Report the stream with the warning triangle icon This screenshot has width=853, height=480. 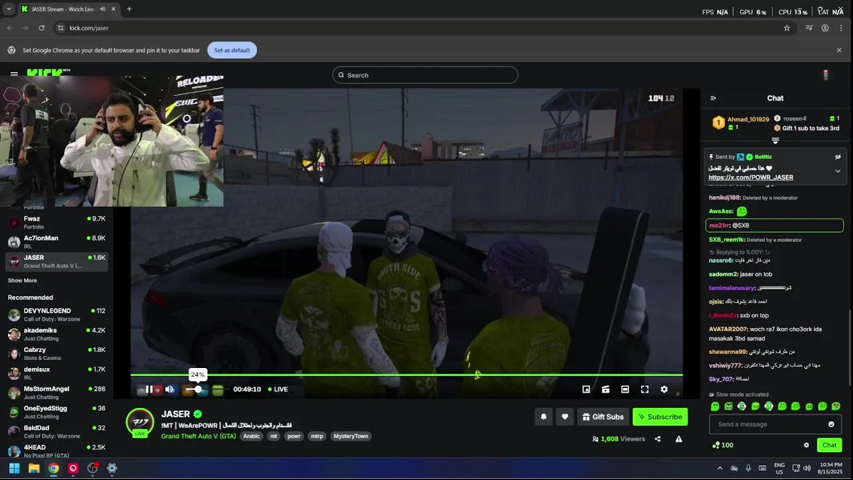(678, 439)
